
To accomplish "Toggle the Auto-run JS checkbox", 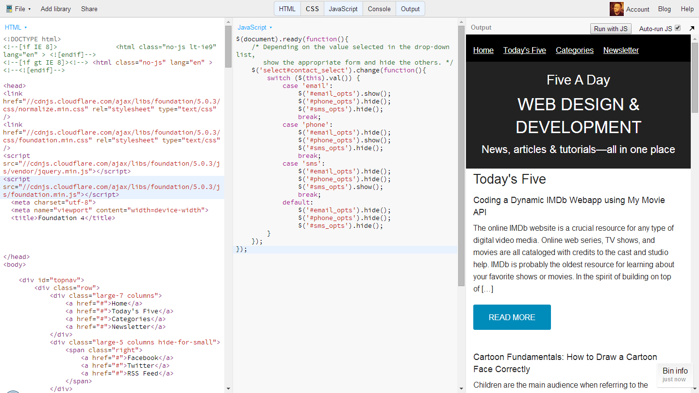I will tap(678, 28).
